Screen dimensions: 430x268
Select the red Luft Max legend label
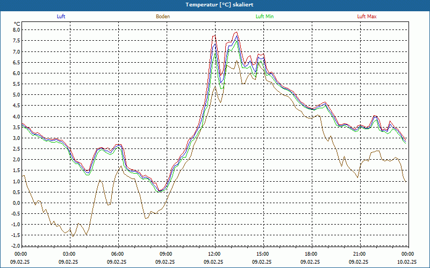367,17
